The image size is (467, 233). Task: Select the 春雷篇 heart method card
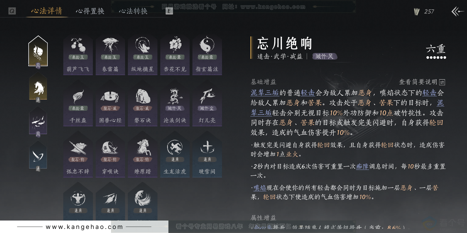coord(110,55)
